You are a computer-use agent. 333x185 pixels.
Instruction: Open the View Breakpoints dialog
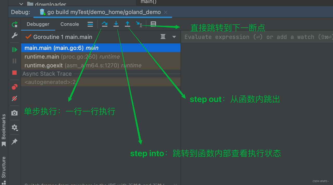coord(15,87)
